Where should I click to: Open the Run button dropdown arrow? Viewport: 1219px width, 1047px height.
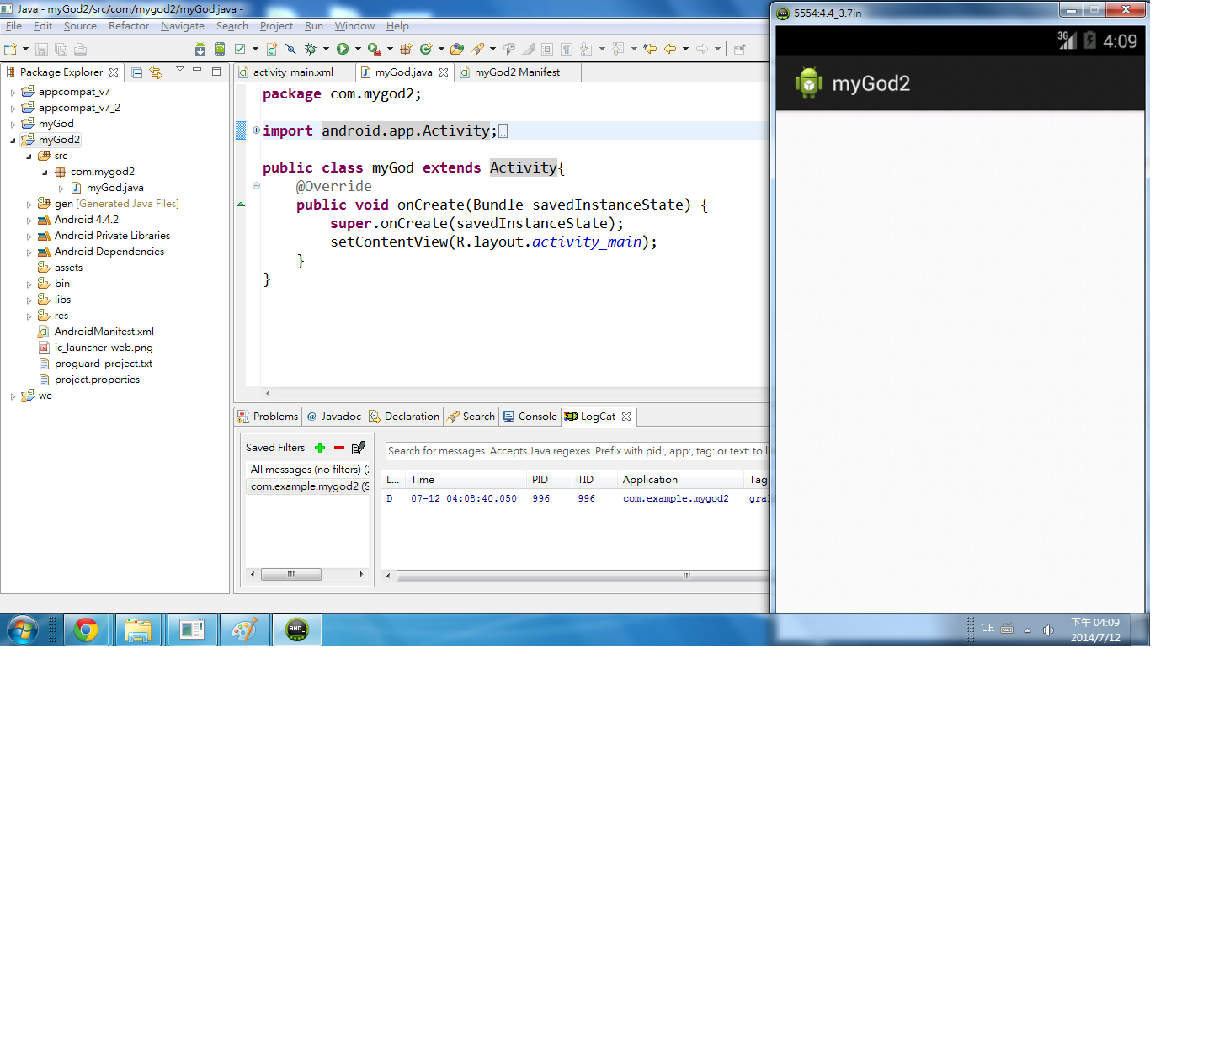358,49
